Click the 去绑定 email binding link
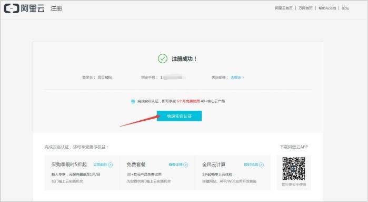Screen dimensions: 368x202 click(x=237, y=77)
